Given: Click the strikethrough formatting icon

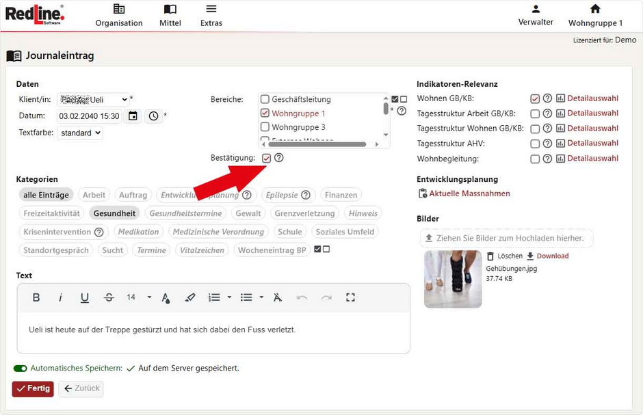Looking at the screenshot, I should pos(109,297).
